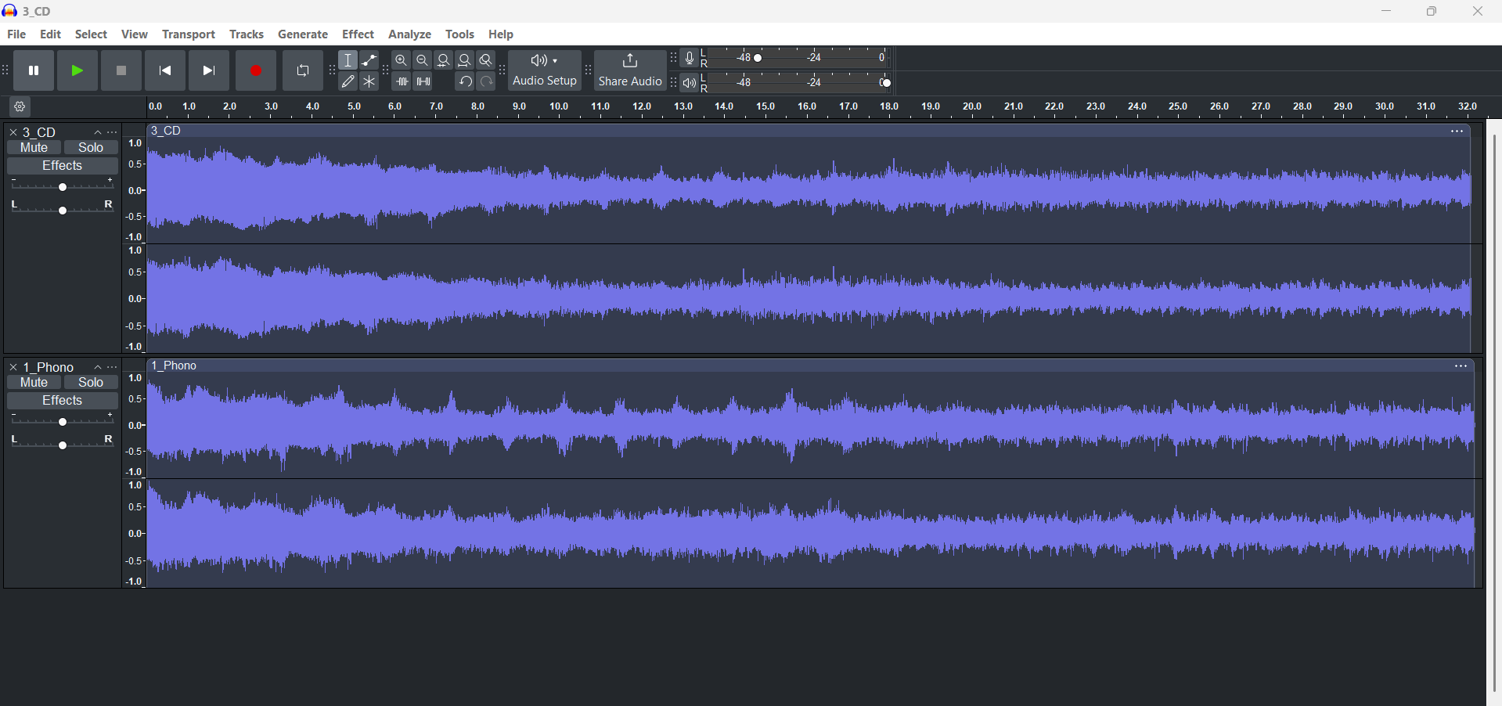Screen dimensions: 1502x706
Task: Open the View menu
Action: [135, 34]
